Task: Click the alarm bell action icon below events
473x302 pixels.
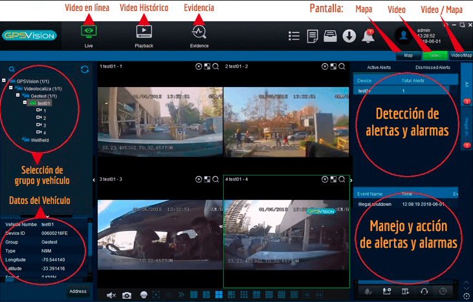Action: pos(368,292)
